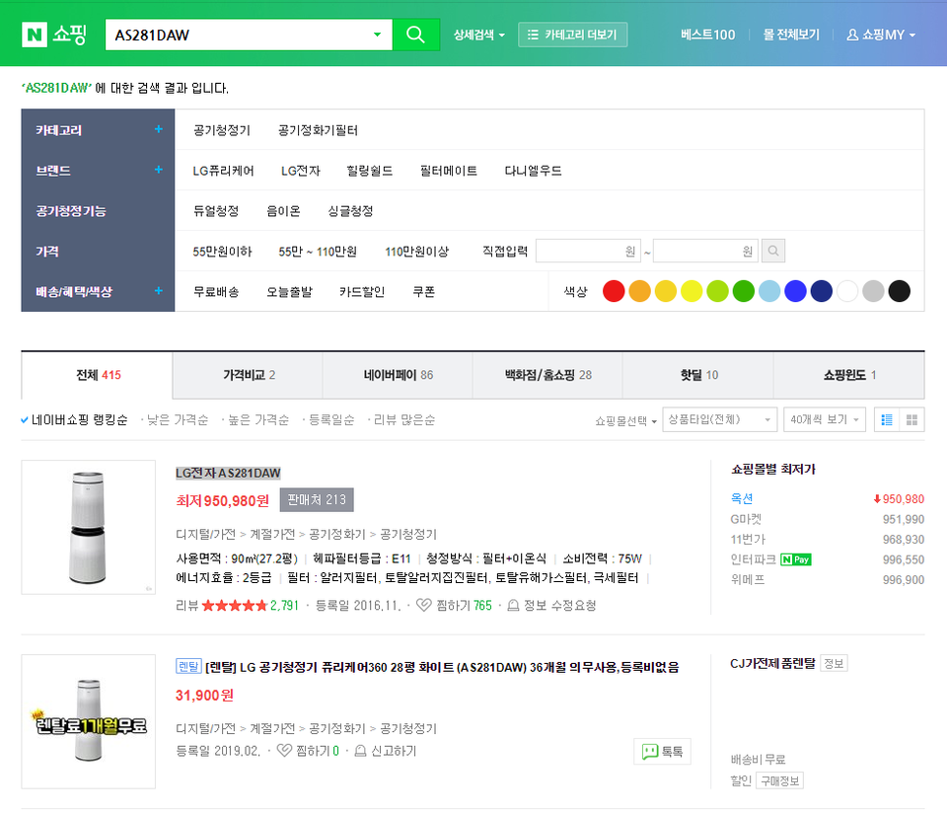Open search box suggestion dropdown arrow
Image resolution: width=947 pixels, height=814 pixels.
click(377, 35)
